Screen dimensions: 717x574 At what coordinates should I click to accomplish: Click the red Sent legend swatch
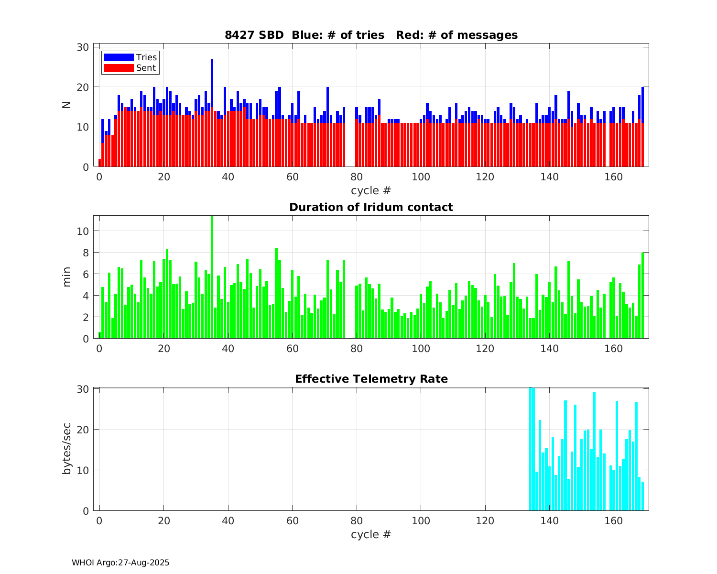coord(119,68)
